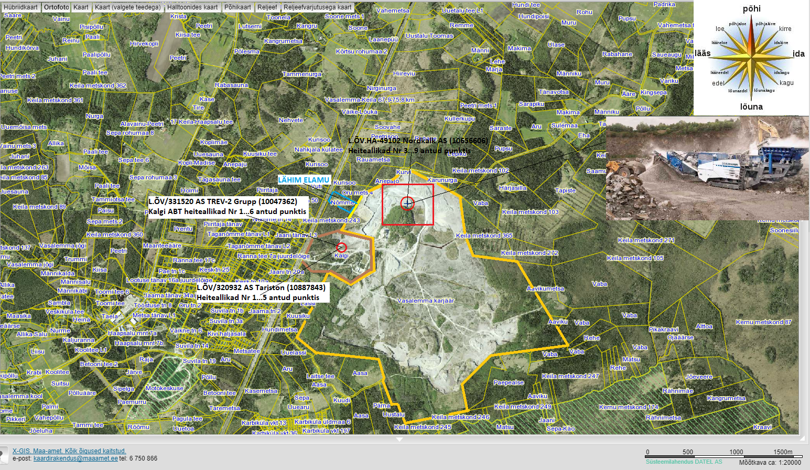
Task: Choose Kaart (valgete teedega) view
Action: click(127, 7)
